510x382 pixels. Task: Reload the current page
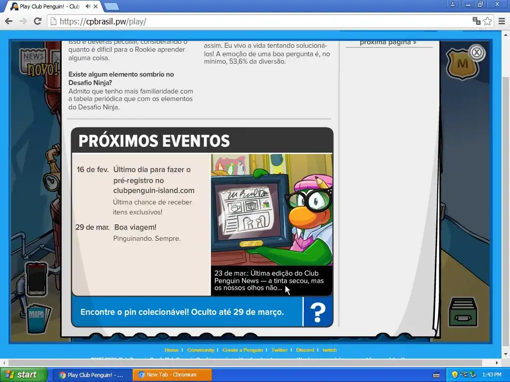(x=38, y=21)
